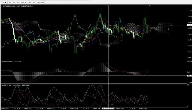Open the chart templates icon in toolbar
This screenshot has height=110, width=192.
coord(3,3)
